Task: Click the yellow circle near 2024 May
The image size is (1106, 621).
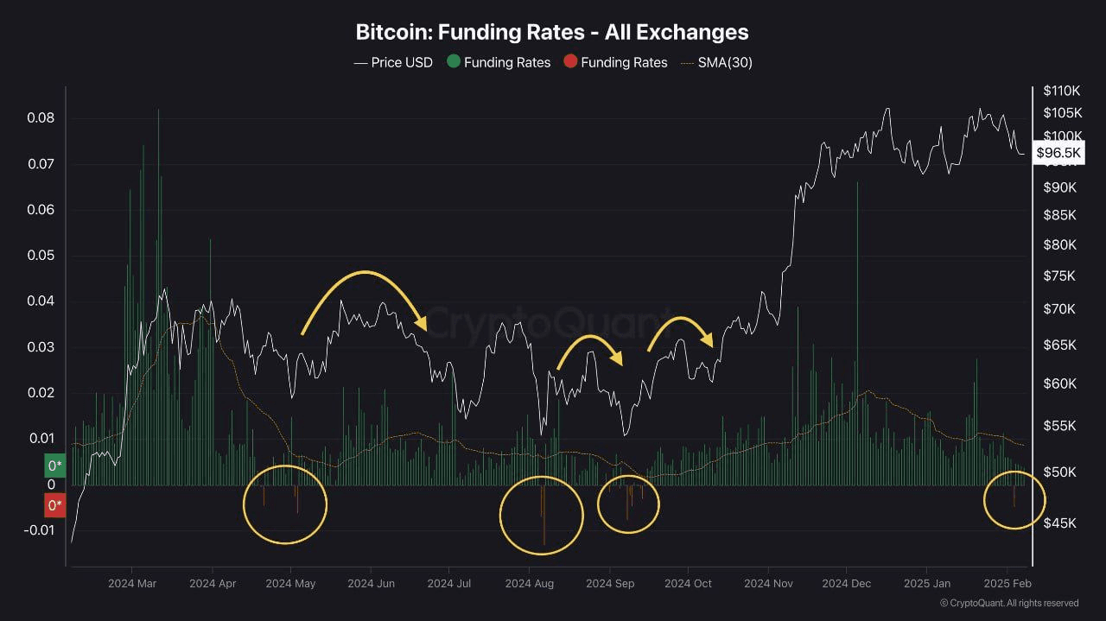Action: pos(285,504)
